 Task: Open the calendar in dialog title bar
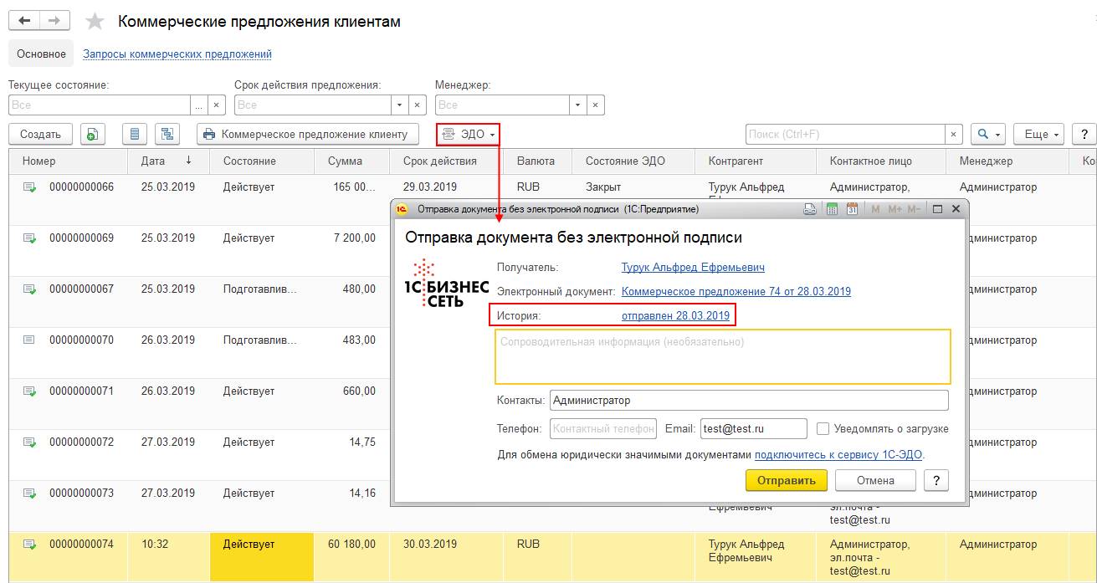pyautogui.click(x=852, y=209)
